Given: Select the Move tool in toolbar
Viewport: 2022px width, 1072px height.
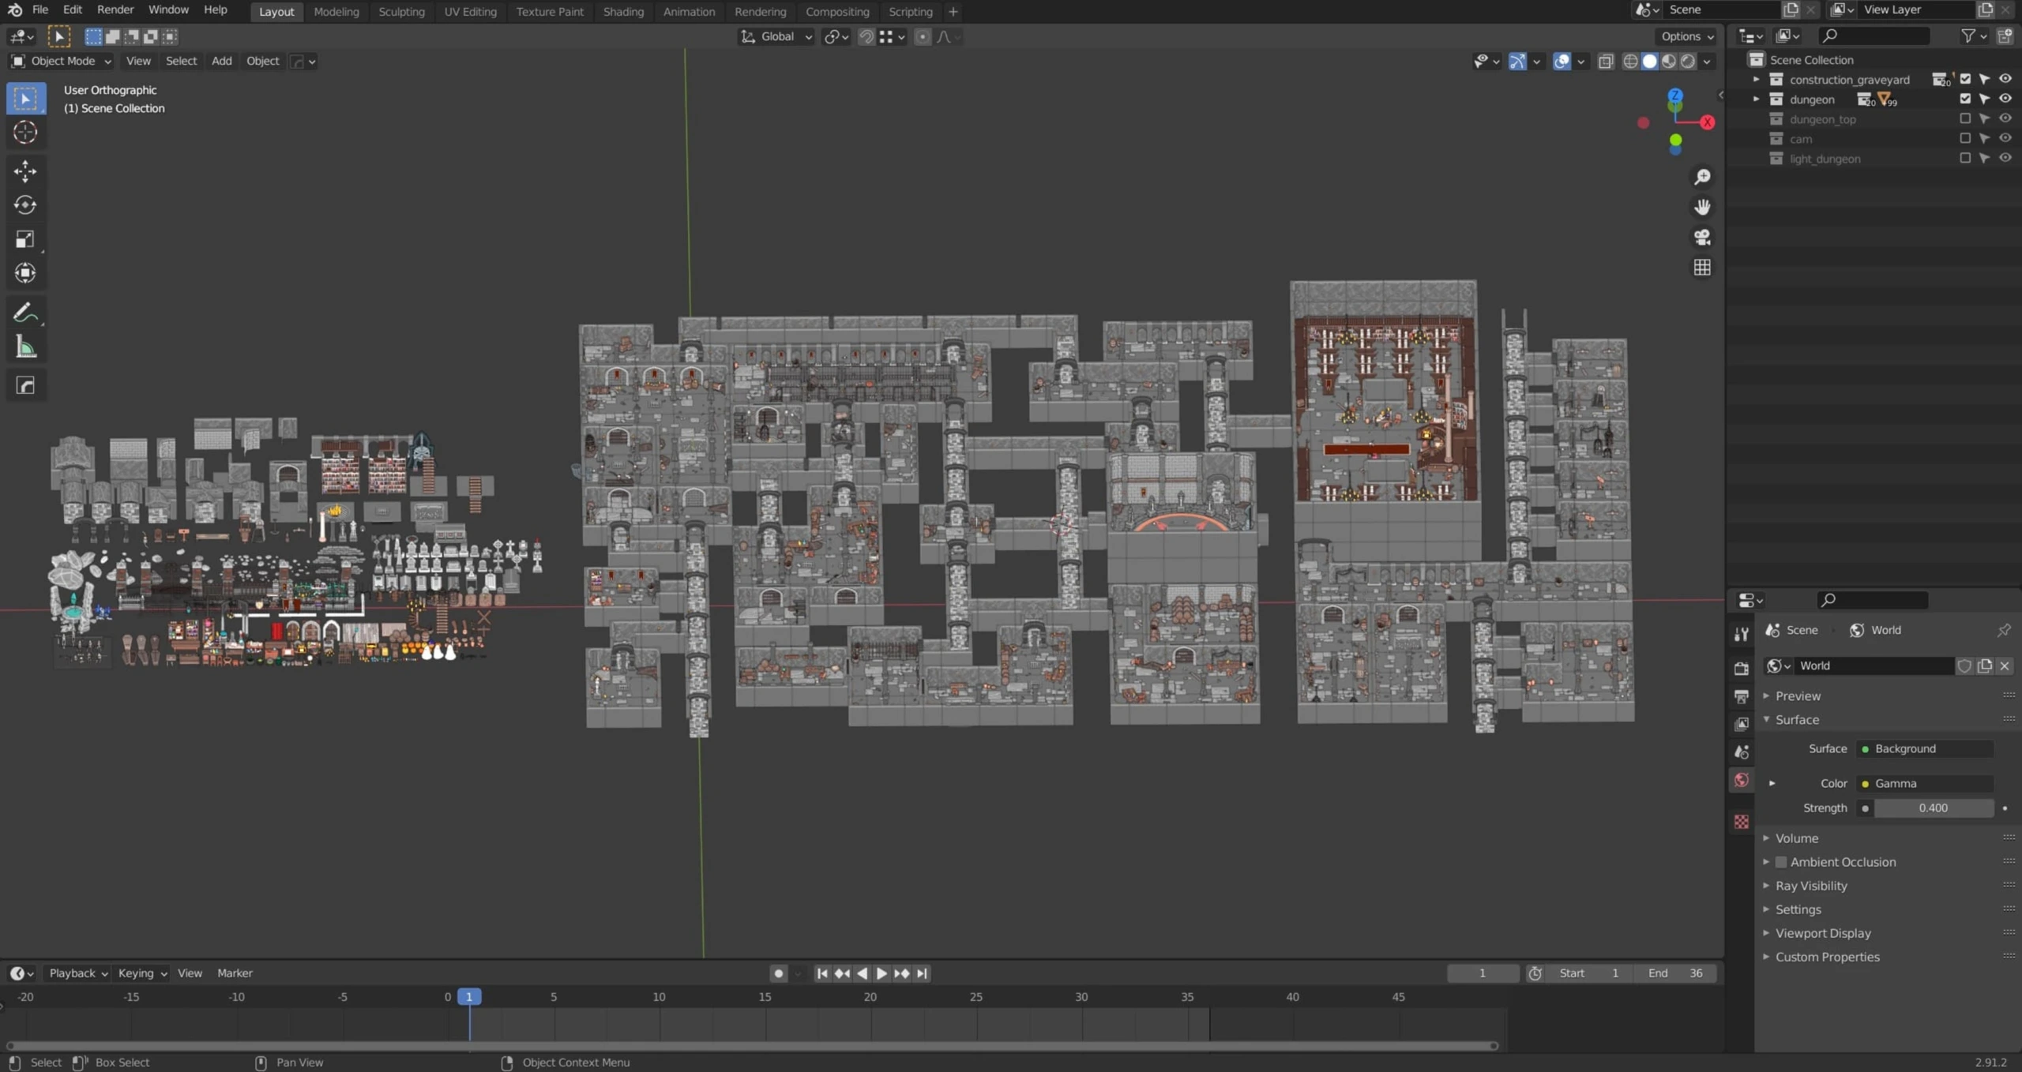Looking at the screenshot, I should [25, 171].
